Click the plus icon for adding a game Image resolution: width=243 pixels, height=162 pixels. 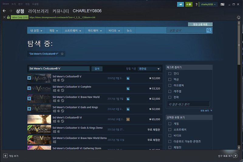point(5,156)
